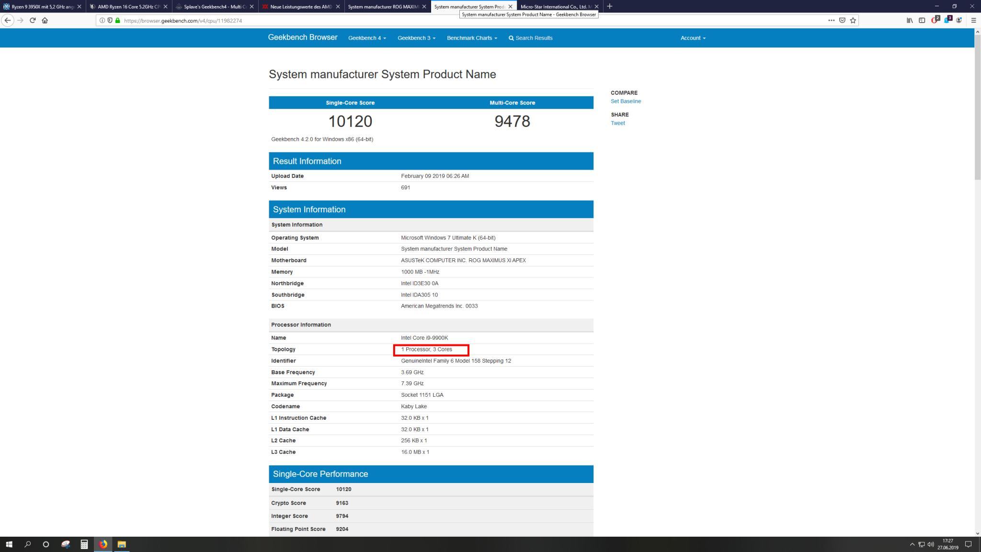This screenshot has height=552, width=981.
Task: Click the Firefox account avatar icon
Action: tap(959, 21)
